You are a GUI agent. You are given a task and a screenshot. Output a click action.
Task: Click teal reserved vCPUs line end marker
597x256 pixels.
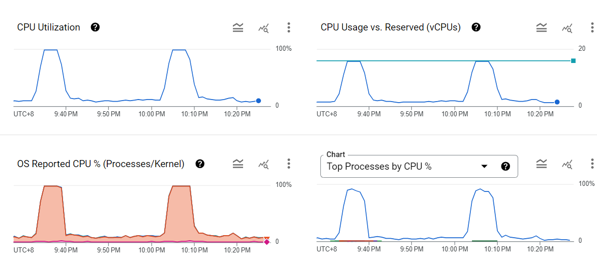573,61
